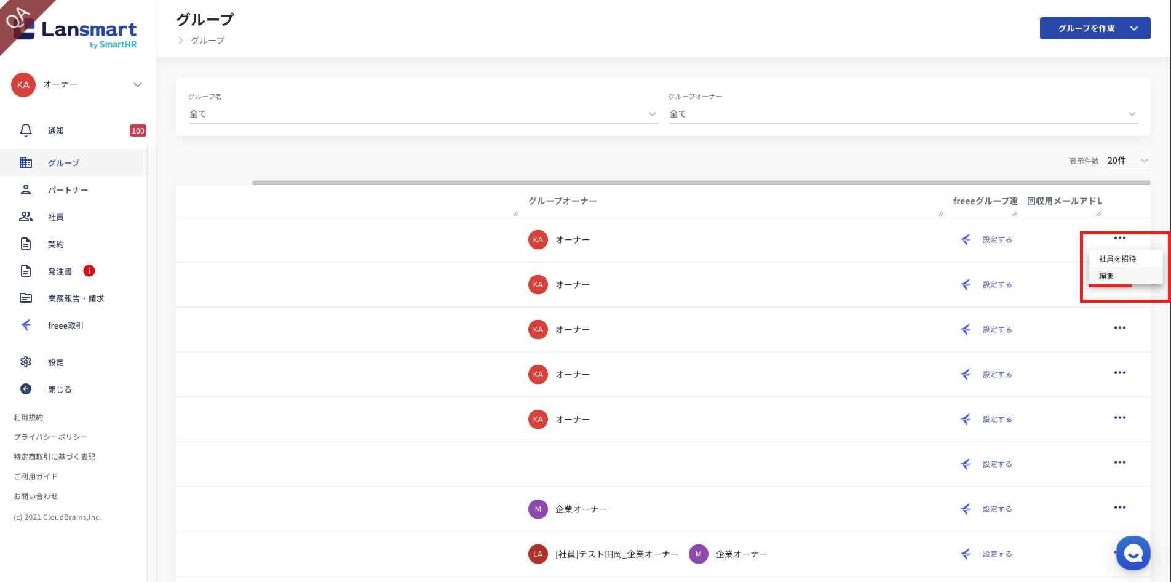This screenshot has height=582, width=1171.
Task: Change 表示件数 20件 dropdown
Action: pos(1127,161)
